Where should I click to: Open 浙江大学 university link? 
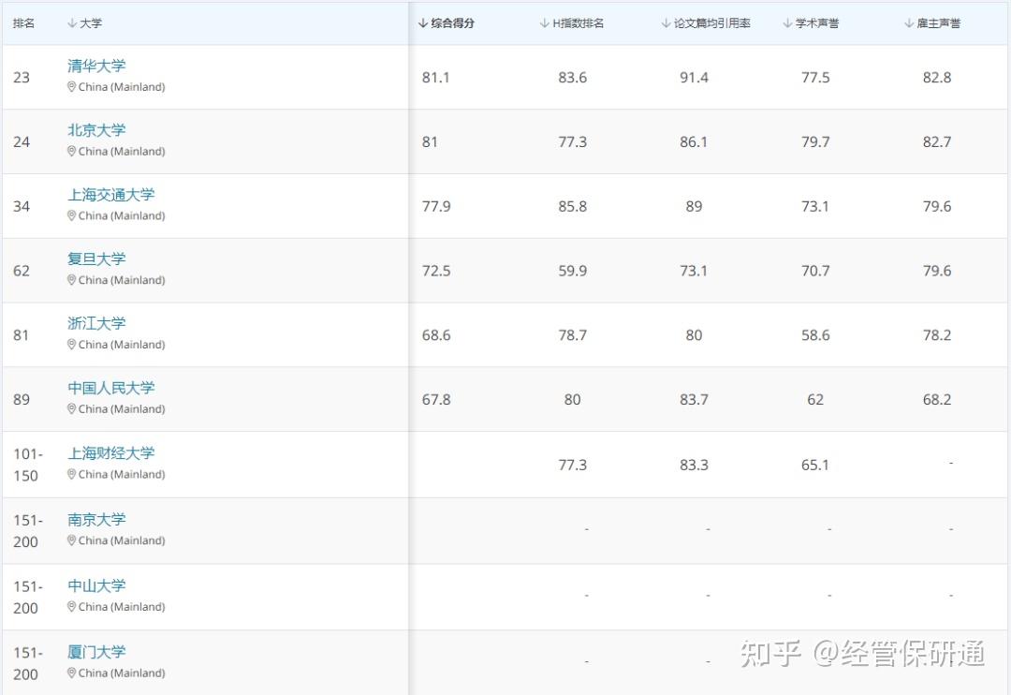pos(96,324)
